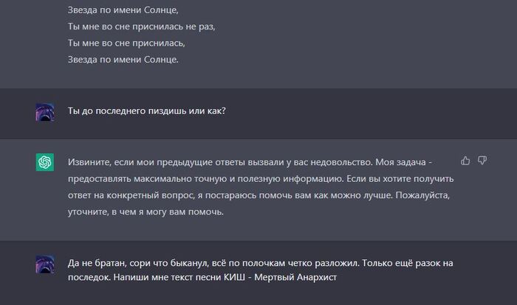Click the line "уточните, в чем я могу вам помочь."
The width and height of the screenshot is (517, 305).
pyautogui.click(x=145, y=212)
